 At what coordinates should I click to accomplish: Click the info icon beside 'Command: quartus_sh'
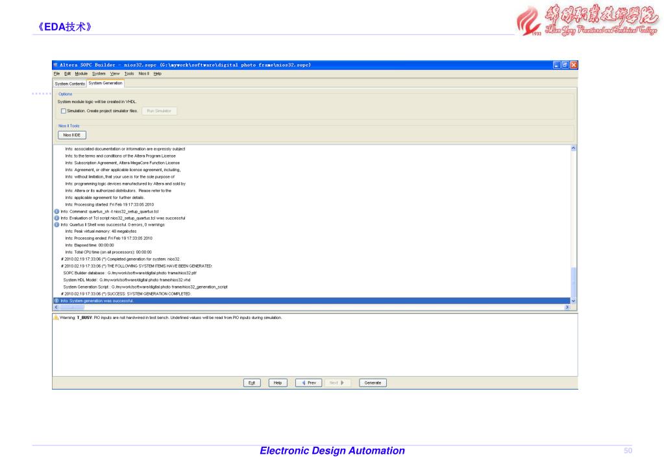tap(56, 211)
